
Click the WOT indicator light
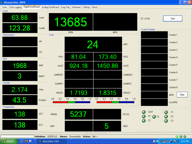[144, 112]
